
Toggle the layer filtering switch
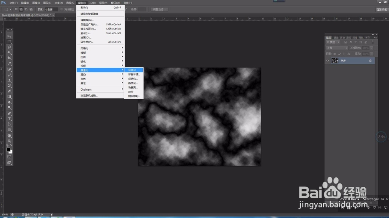[373, 42]
